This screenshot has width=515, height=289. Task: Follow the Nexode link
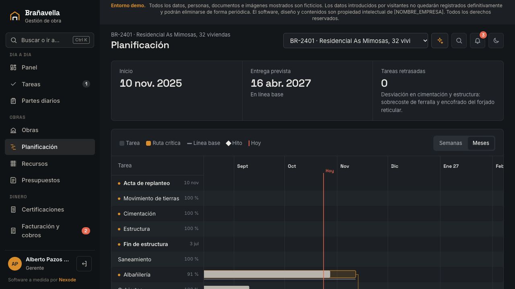(x=67, y=280)
